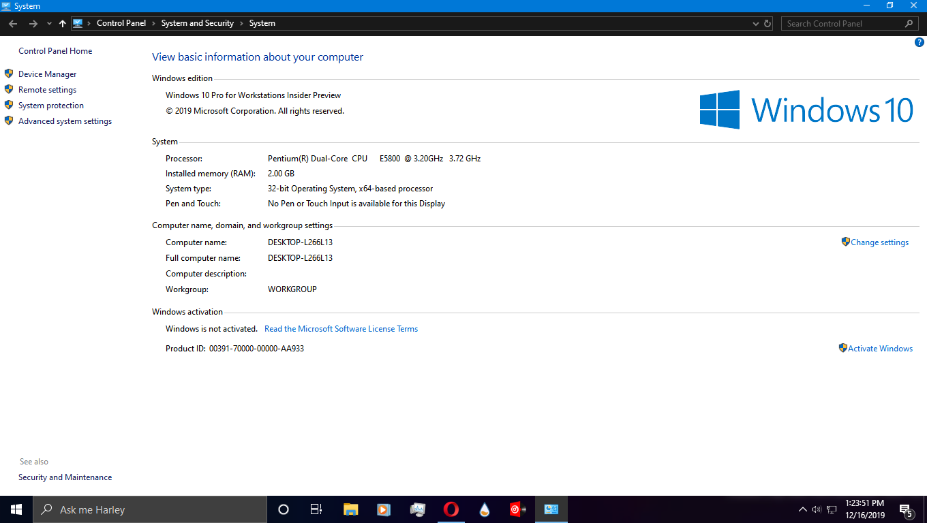Click the volume speaker tray icon
927x523 pixels.
817,509
